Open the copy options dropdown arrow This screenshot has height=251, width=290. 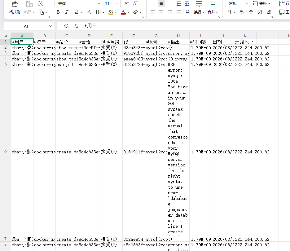[x=46, y=12]
